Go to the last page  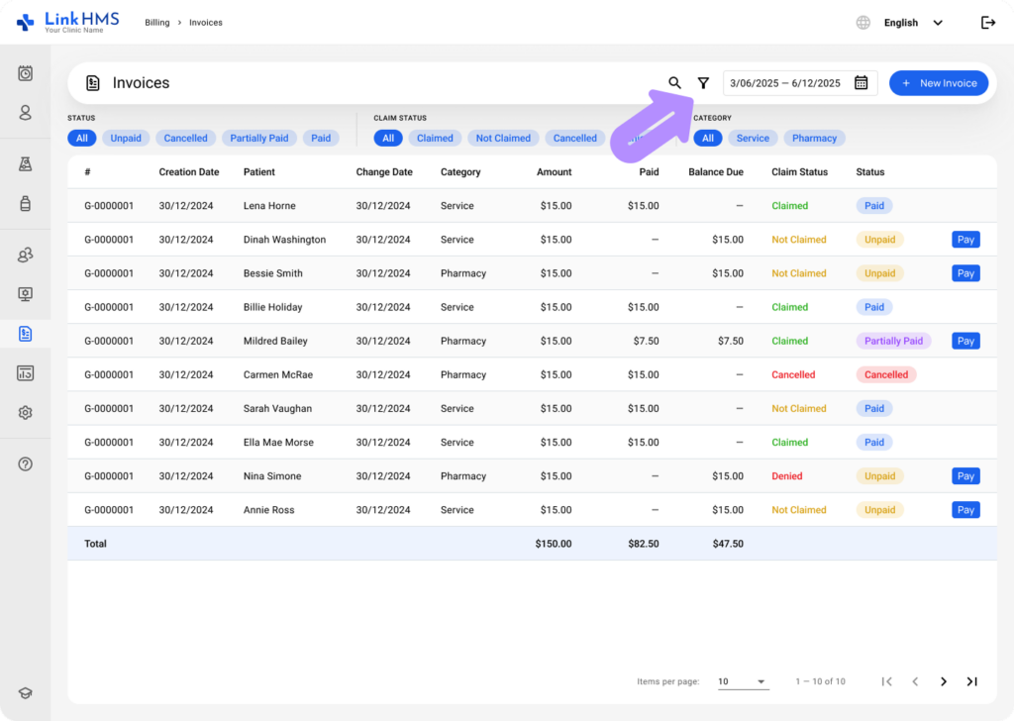pyautogui.click(x=972, y=681)
